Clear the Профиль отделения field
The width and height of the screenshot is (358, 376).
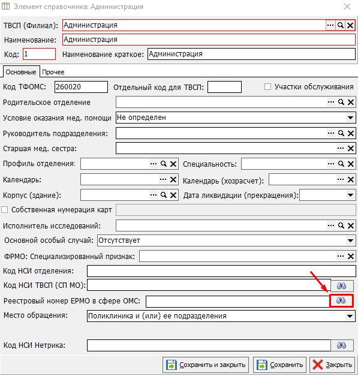(173, 164)
